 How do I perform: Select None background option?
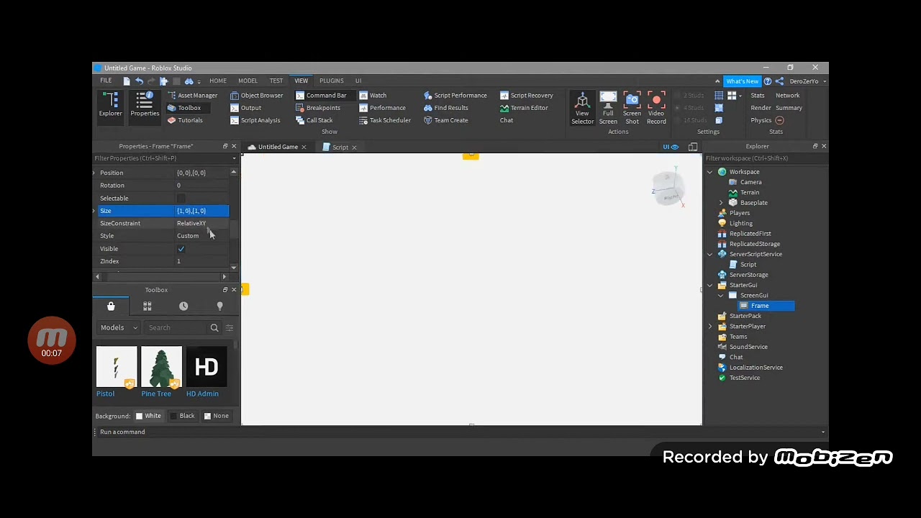216,416
